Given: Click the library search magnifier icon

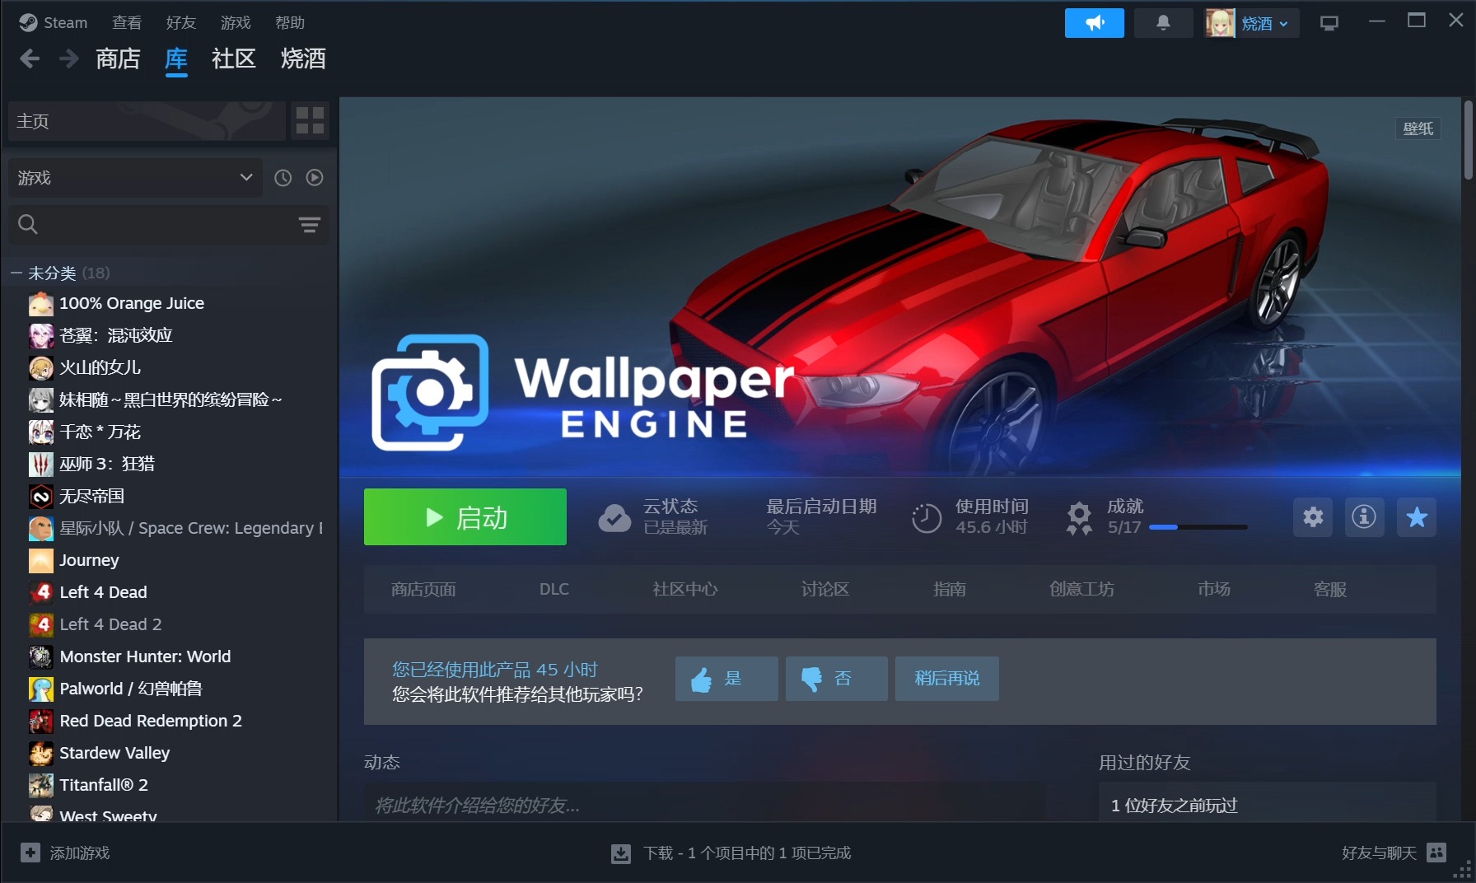Looking at the screenshot, I should pyautogui.click(x=28, y=224).
